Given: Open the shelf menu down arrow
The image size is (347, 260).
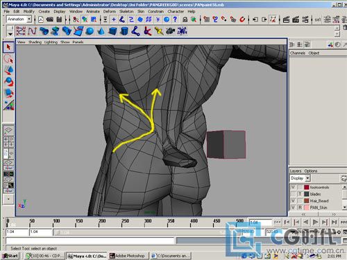Looking at the screenshot, I should pos(10,34).
